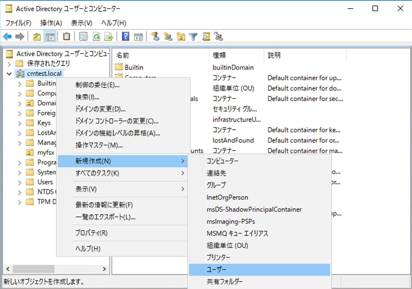
Task: Click the 種類 column header
Action: (236, 55)
